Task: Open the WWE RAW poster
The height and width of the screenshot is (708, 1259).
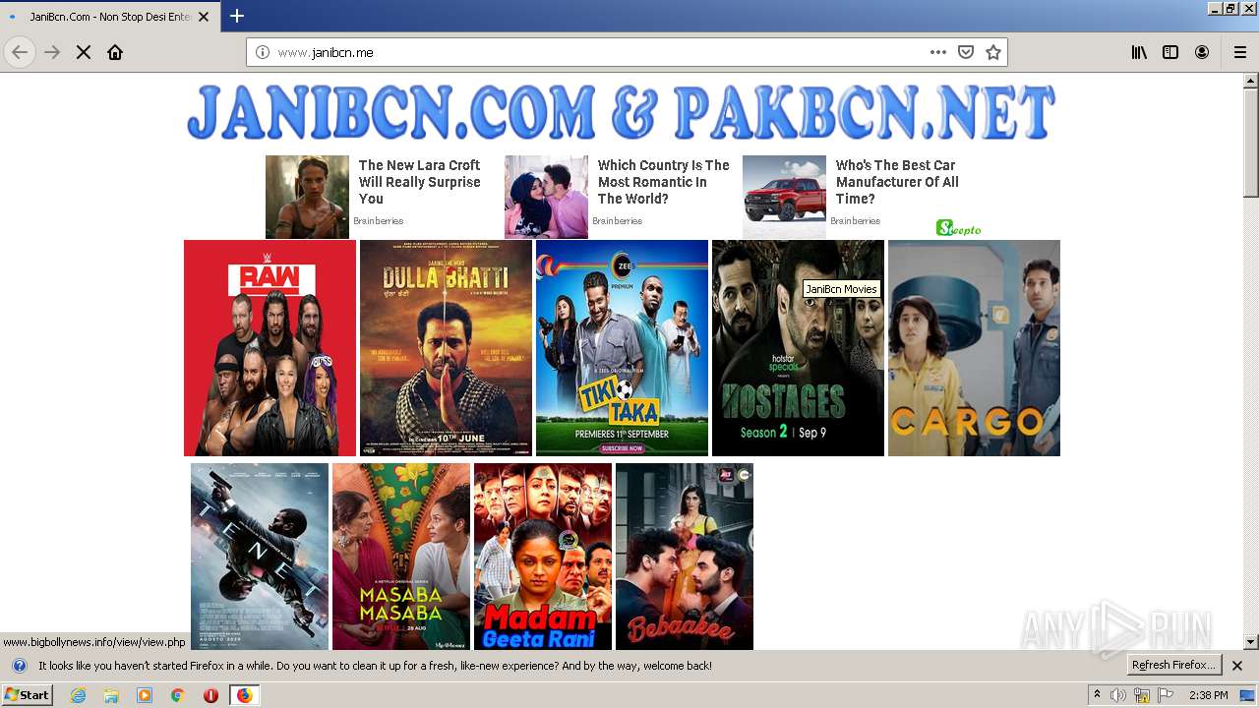Action: pyautogui.click(x=270, y=348)
